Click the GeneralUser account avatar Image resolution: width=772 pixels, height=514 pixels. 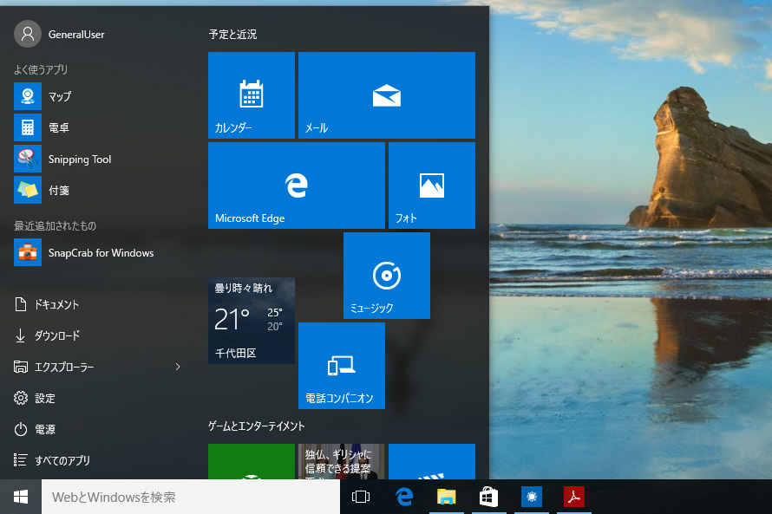pos(28,34)
